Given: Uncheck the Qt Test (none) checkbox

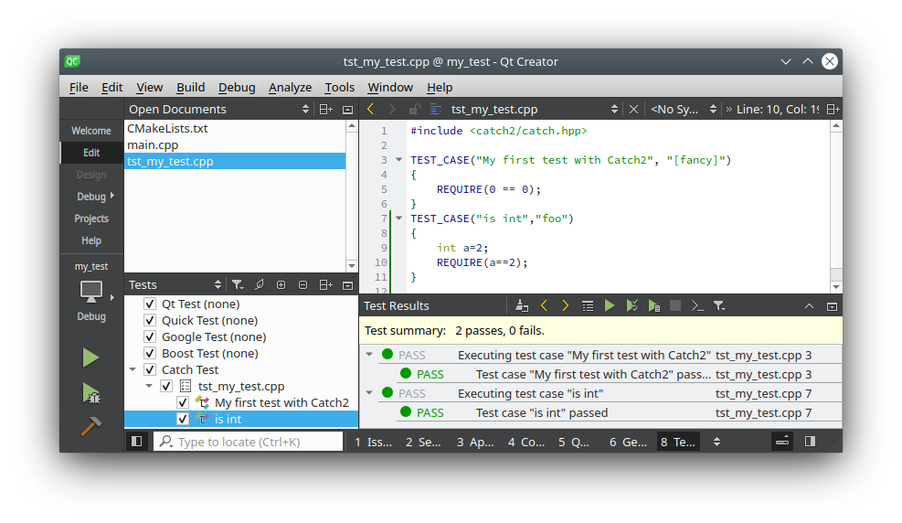Looking at the screenshot, I should click(150, 304).
